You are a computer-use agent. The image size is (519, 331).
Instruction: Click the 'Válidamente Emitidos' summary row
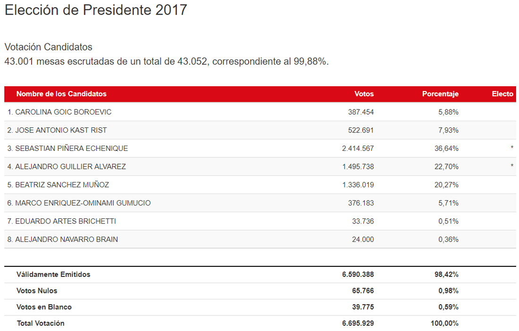pyautogui.click(x=260, y=274)
